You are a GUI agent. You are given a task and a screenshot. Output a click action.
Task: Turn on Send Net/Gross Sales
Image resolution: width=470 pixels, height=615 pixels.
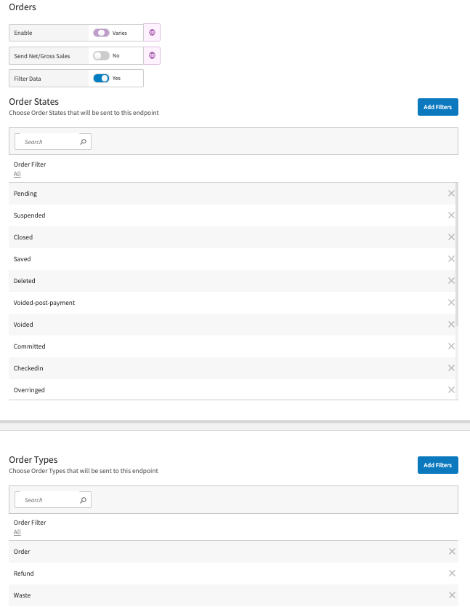[101, 56]
